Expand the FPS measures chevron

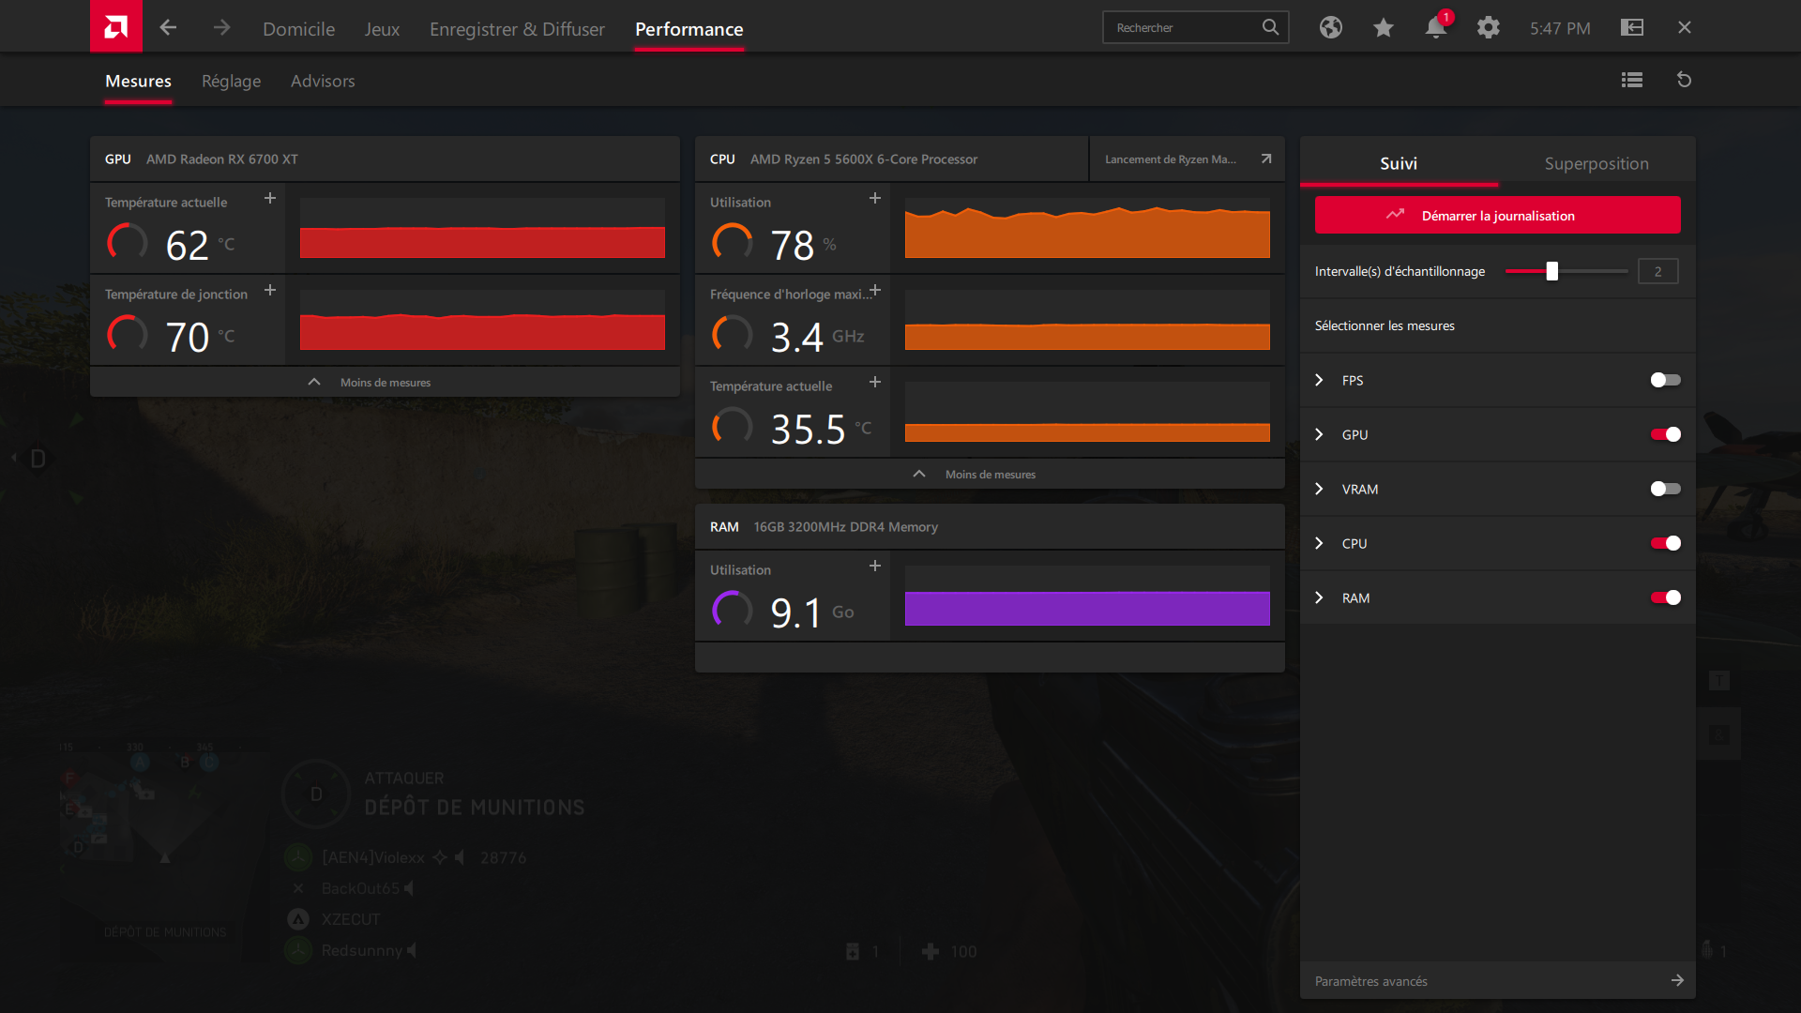[x=1319, y=380]
